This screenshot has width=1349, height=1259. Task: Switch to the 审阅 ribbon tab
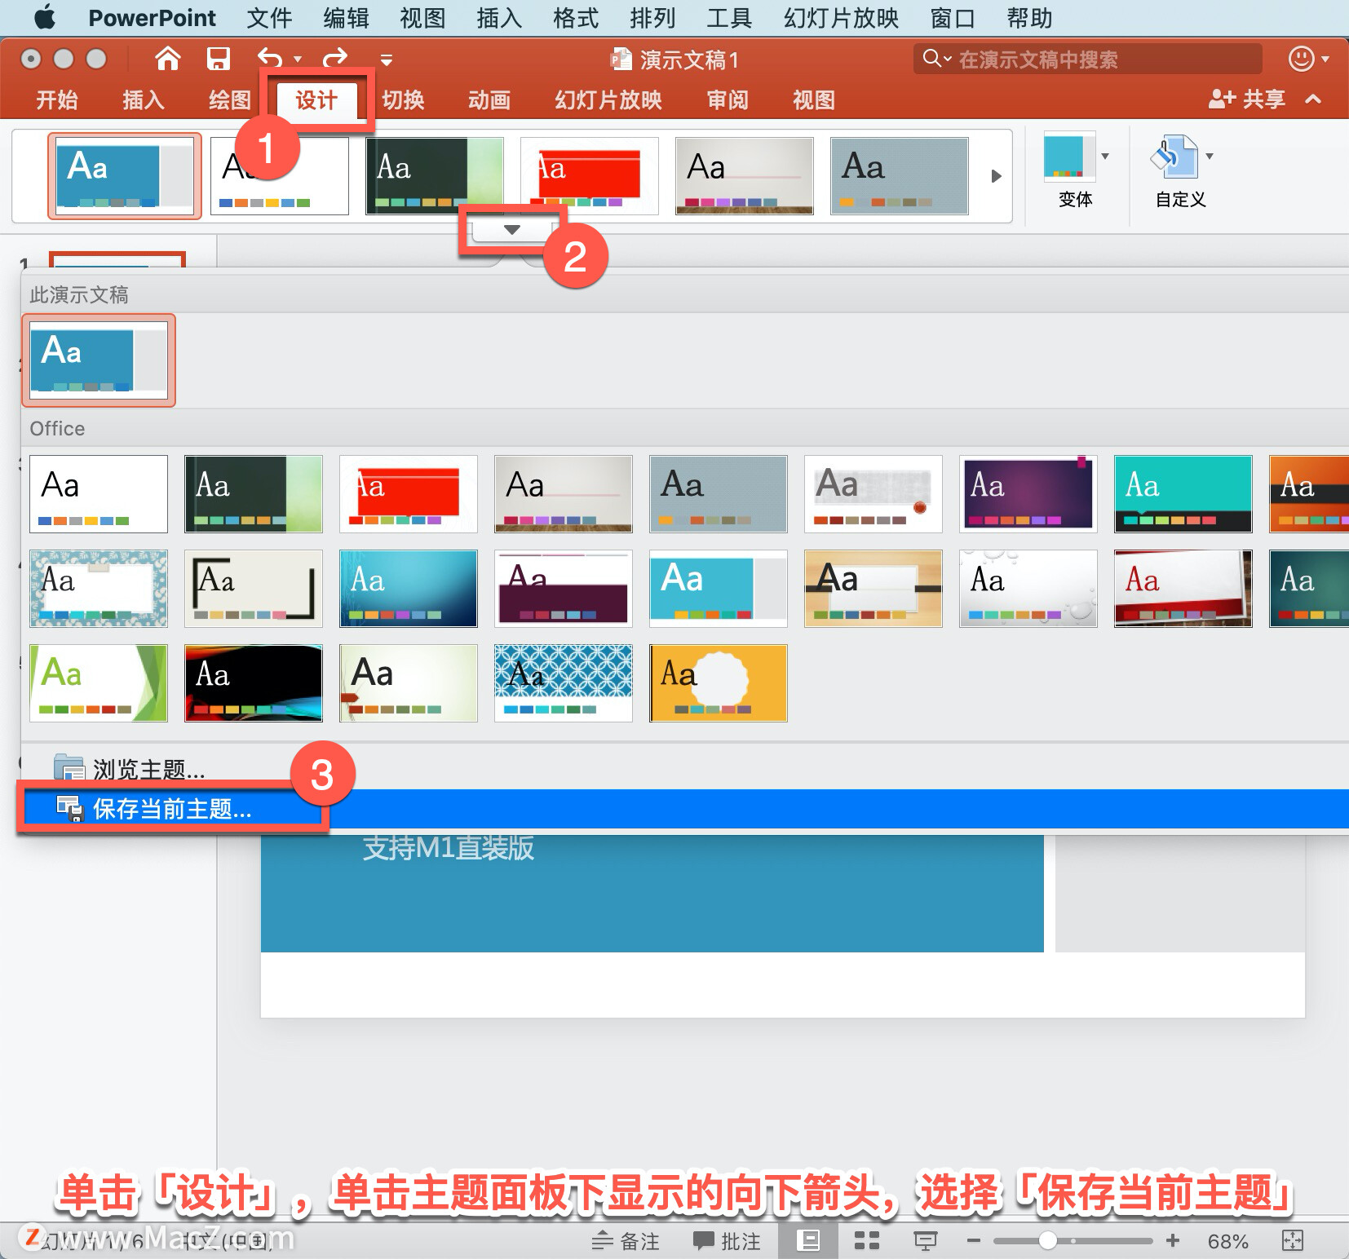pos(728,99)
